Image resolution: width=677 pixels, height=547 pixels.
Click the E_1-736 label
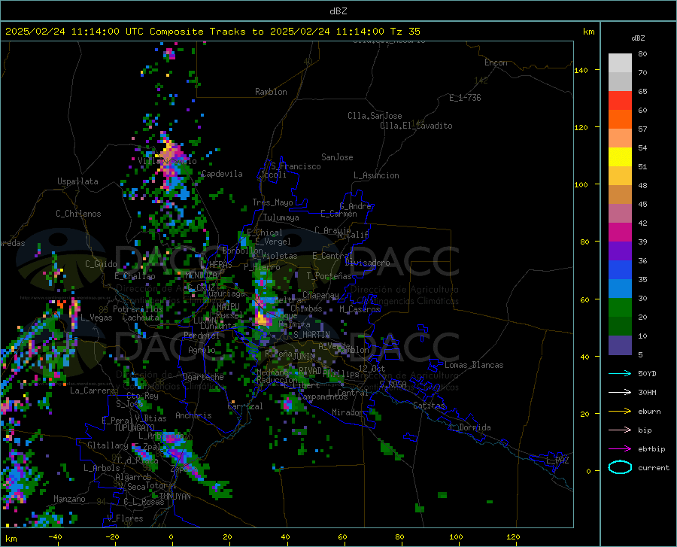tap(465, 98)
